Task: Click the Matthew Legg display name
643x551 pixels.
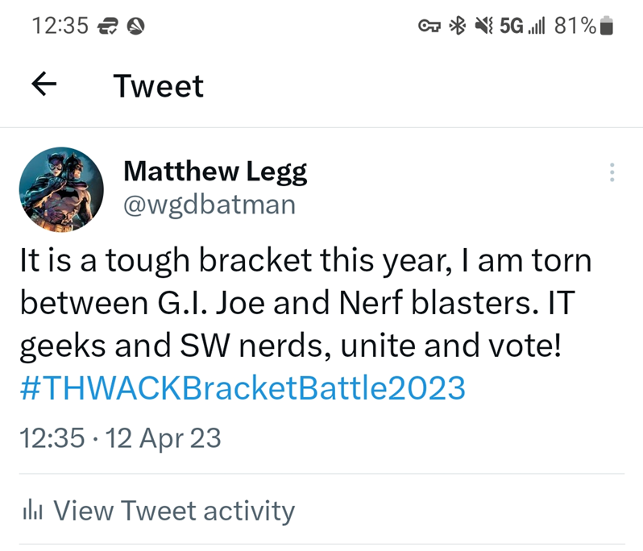Action: point(215,171)
